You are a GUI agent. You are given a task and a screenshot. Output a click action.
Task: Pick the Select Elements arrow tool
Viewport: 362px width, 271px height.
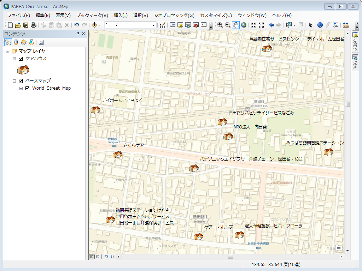310,25
